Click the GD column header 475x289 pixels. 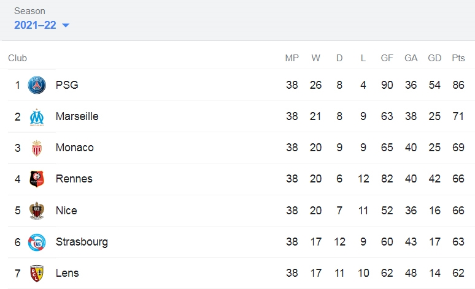pyautogui.click(x=434, y=58)
